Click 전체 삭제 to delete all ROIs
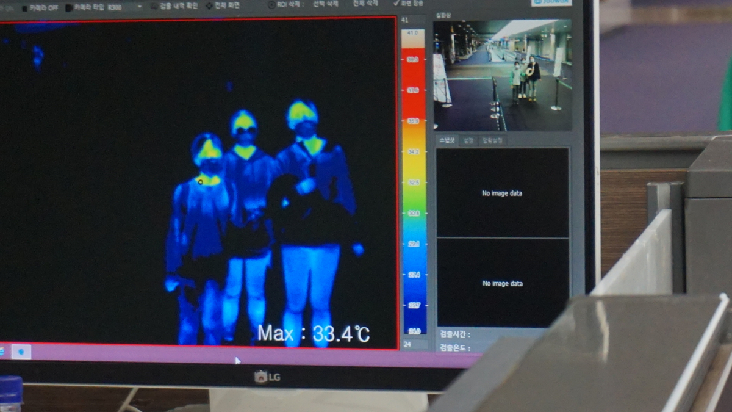 (365, 3)
